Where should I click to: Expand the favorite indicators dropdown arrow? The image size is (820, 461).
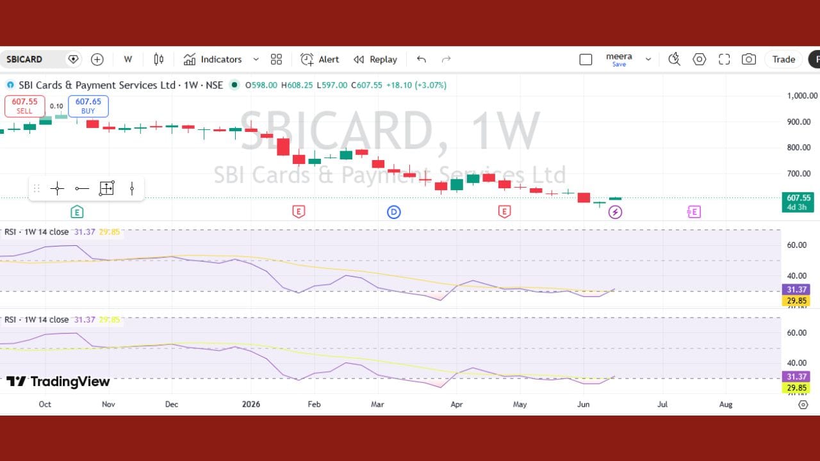(x=256, y=60)
